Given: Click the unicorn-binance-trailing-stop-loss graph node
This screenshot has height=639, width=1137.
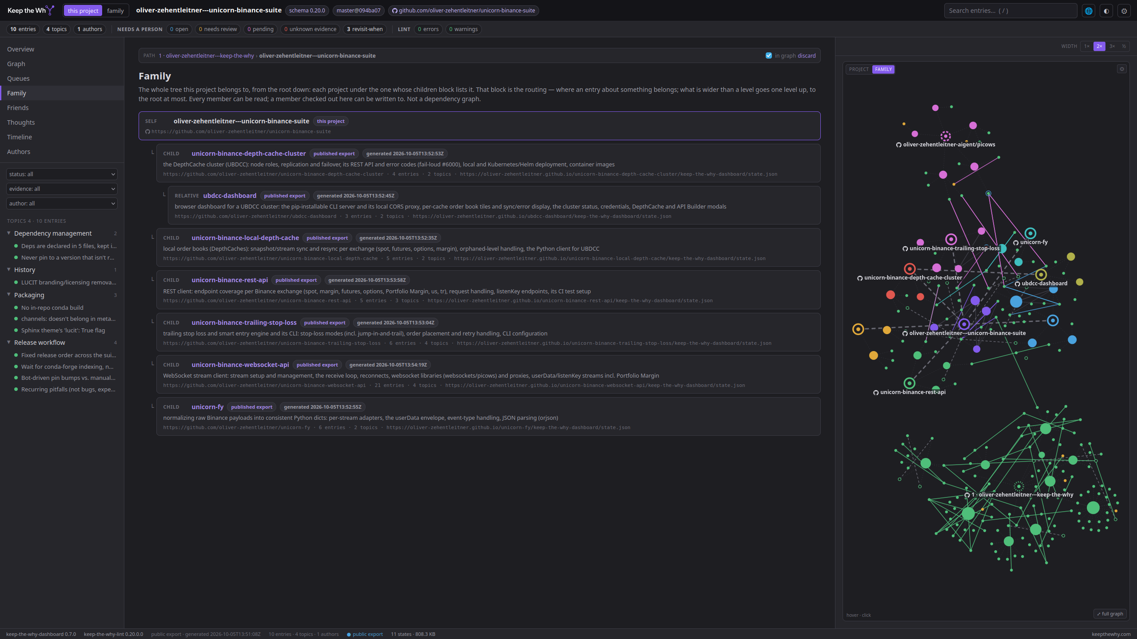Looking at the screenshot, I should [951, 240].
